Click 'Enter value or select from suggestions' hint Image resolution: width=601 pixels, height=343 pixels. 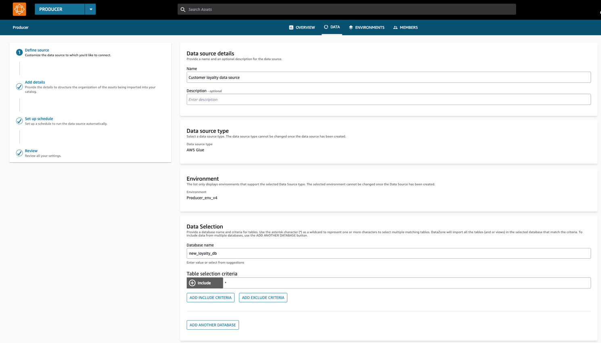[215, 262]
